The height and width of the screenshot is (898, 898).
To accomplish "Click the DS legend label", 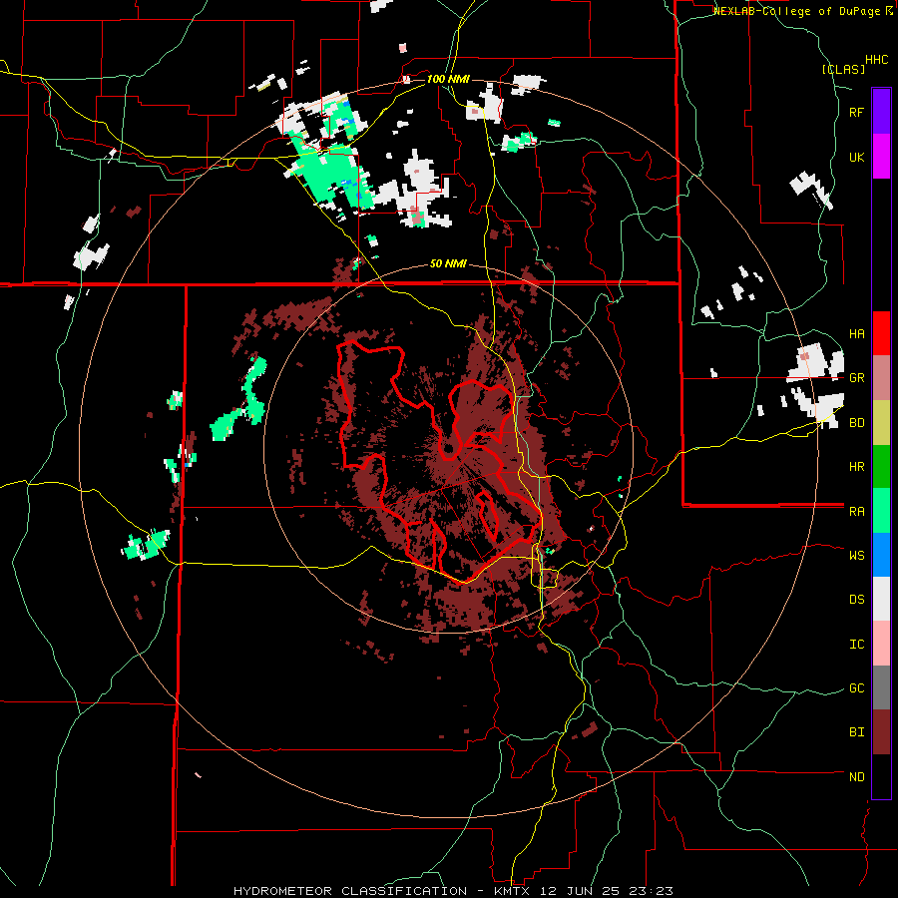I will tap(856, 600).
